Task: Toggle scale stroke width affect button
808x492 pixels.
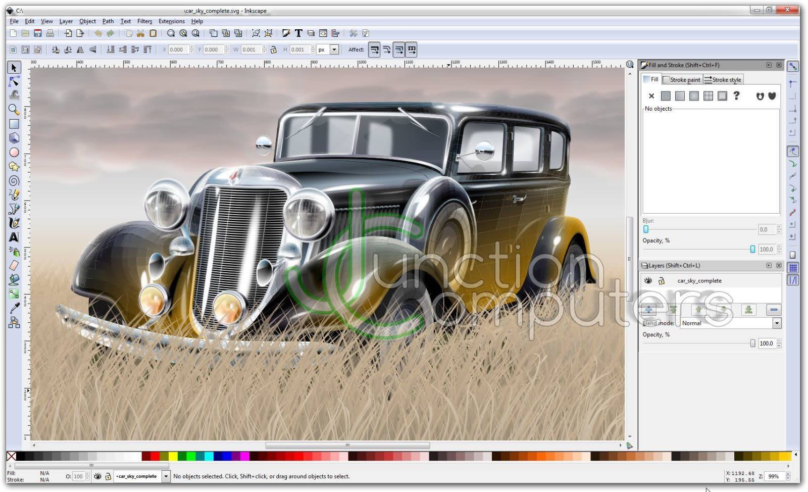Action: pyautogui.click(x=374, y=50)
